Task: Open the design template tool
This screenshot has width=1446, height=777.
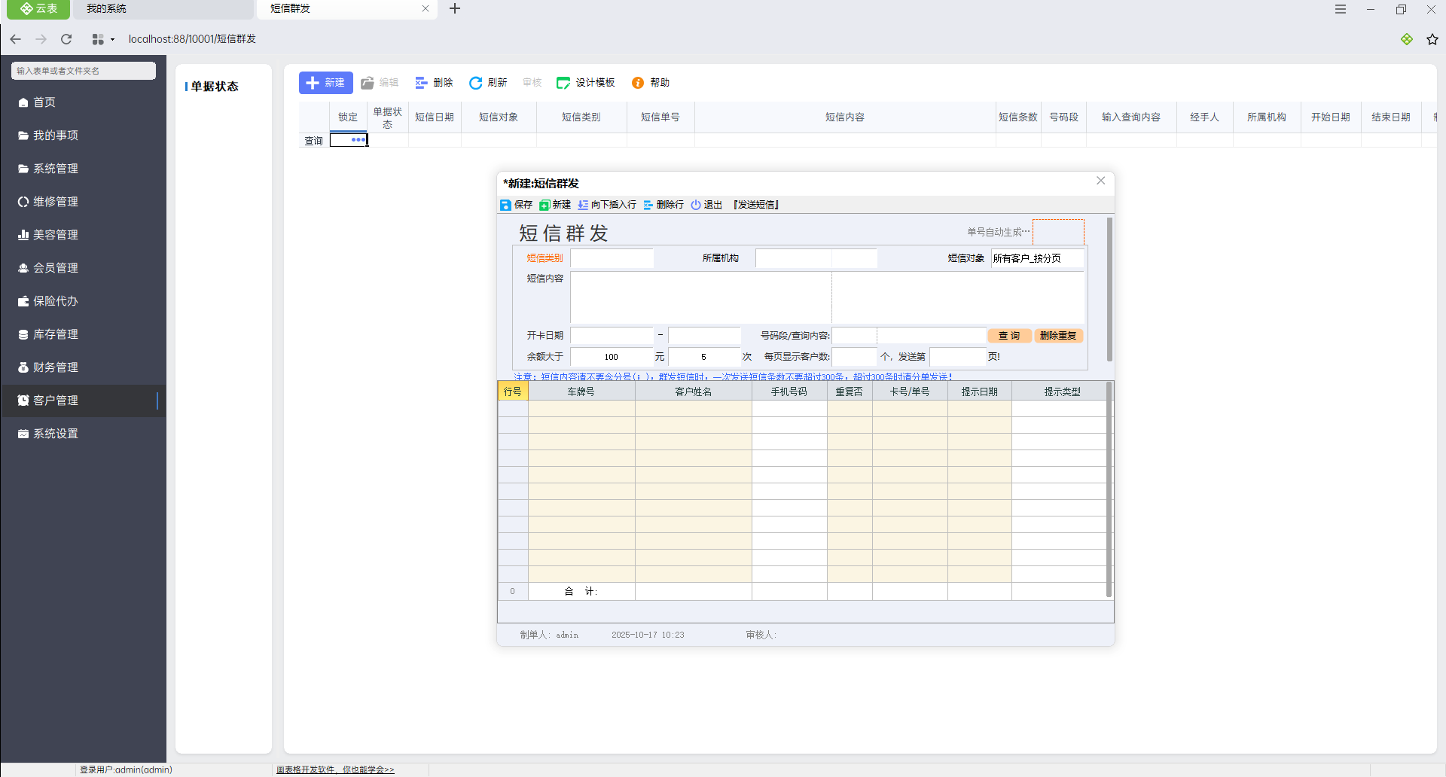Action: (585, 83)
